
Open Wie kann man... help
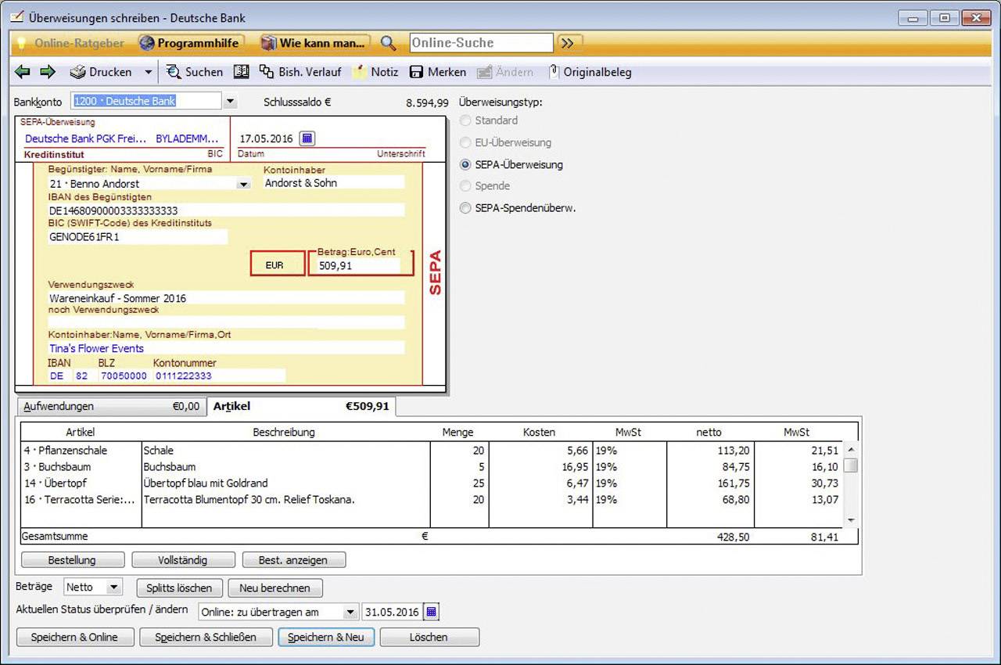coord(314,43)
